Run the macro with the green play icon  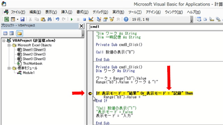(72, 19)
